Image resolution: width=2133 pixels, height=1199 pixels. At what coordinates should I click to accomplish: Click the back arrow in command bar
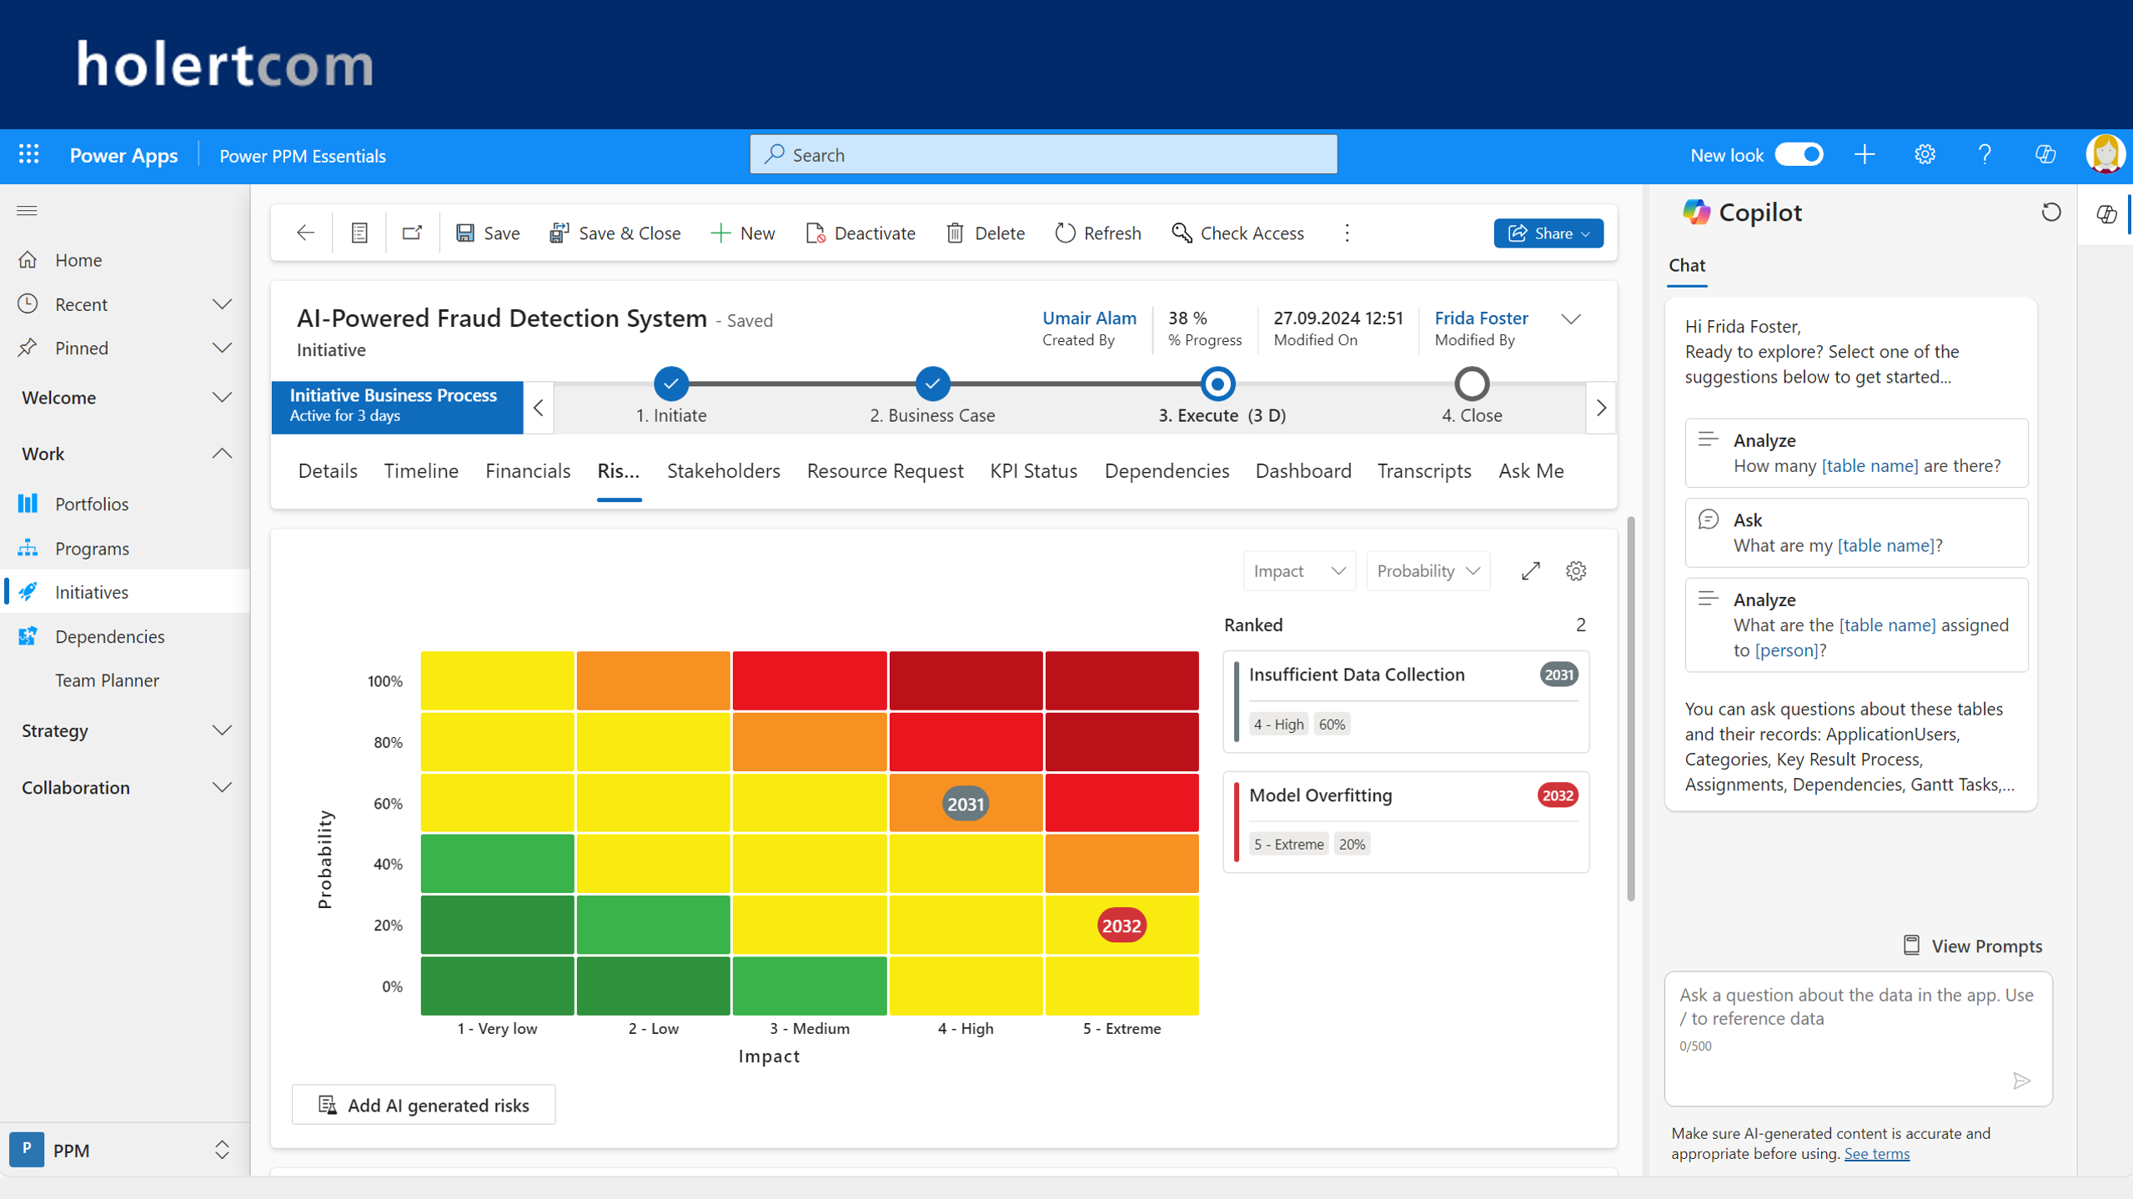click(305, 233)
